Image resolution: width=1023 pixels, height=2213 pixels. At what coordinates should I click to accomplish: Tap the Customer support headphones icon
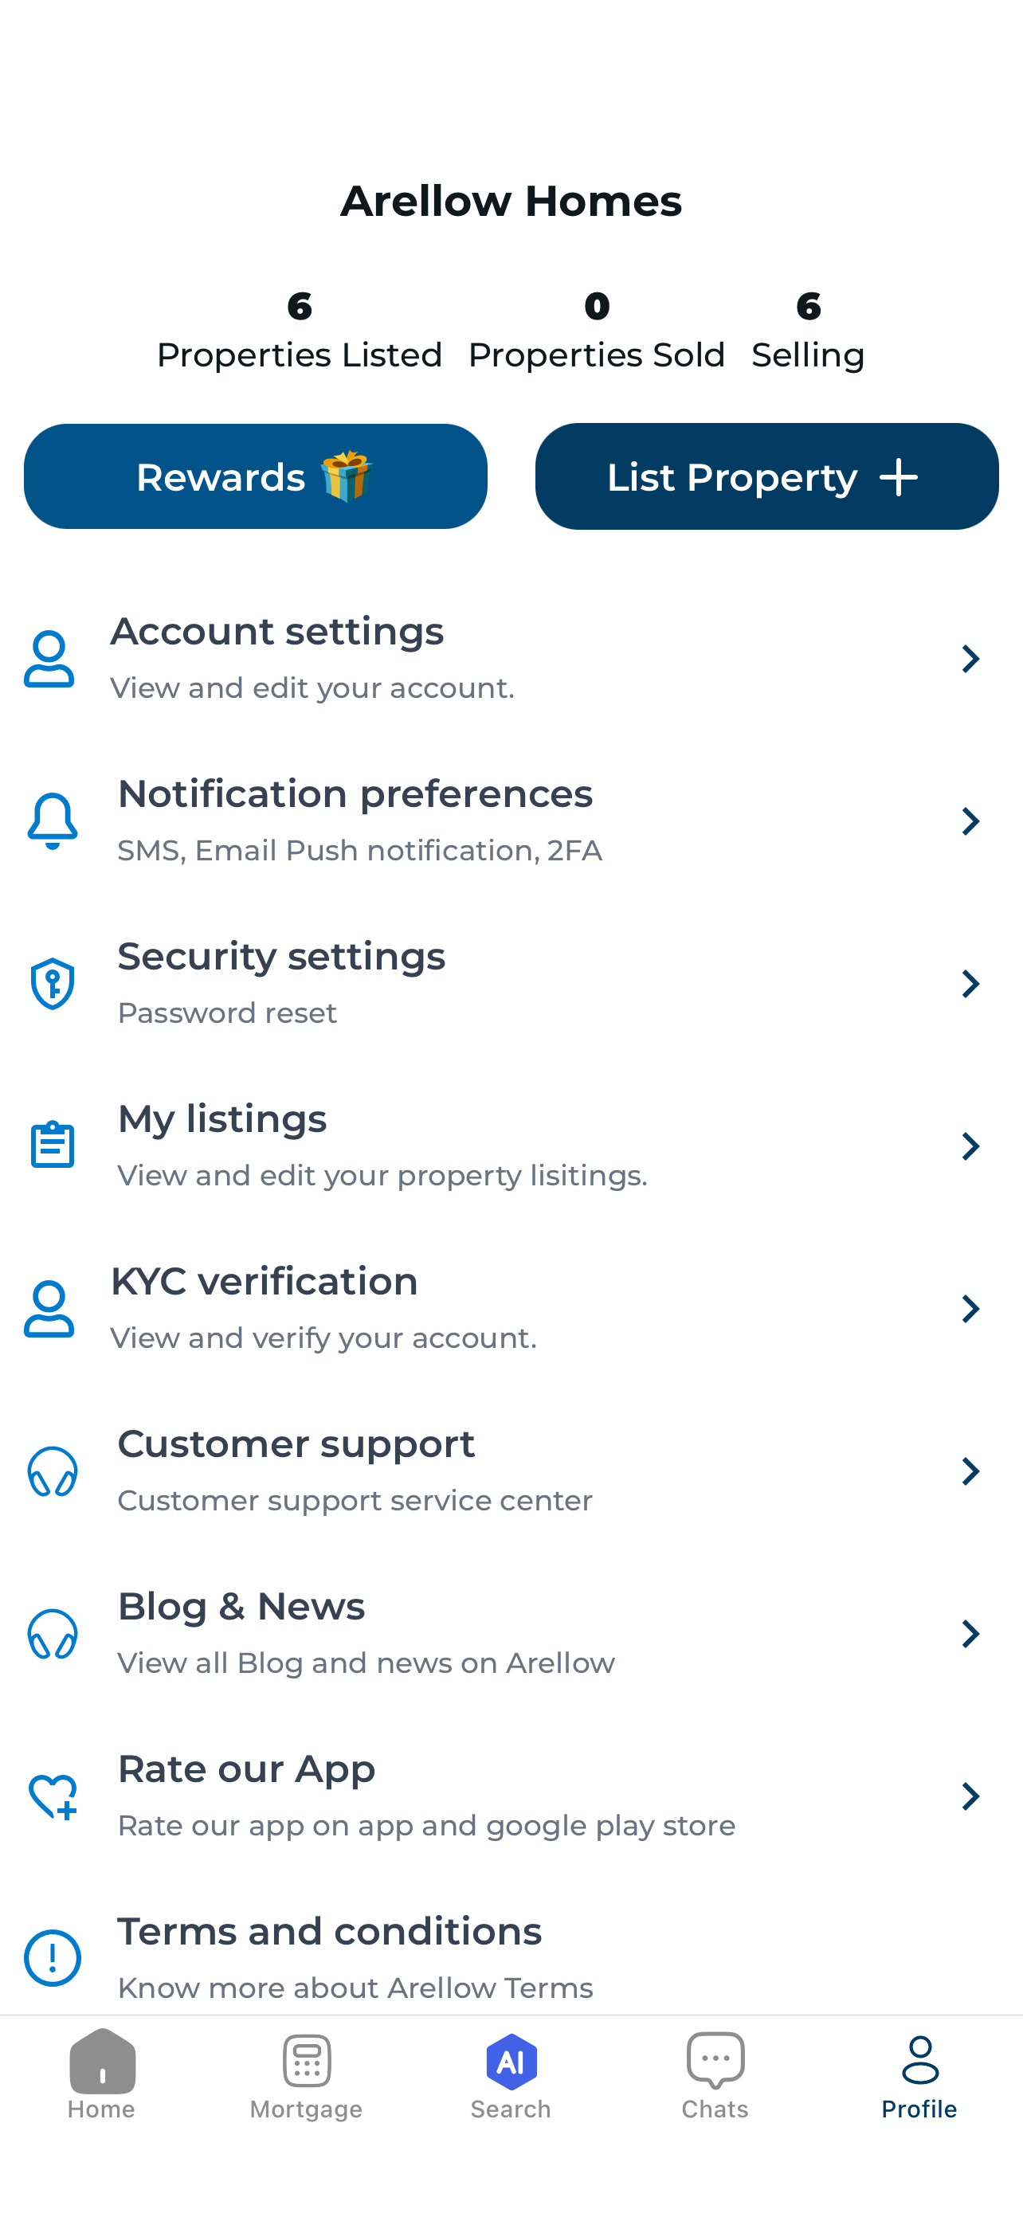(53, 1471)
